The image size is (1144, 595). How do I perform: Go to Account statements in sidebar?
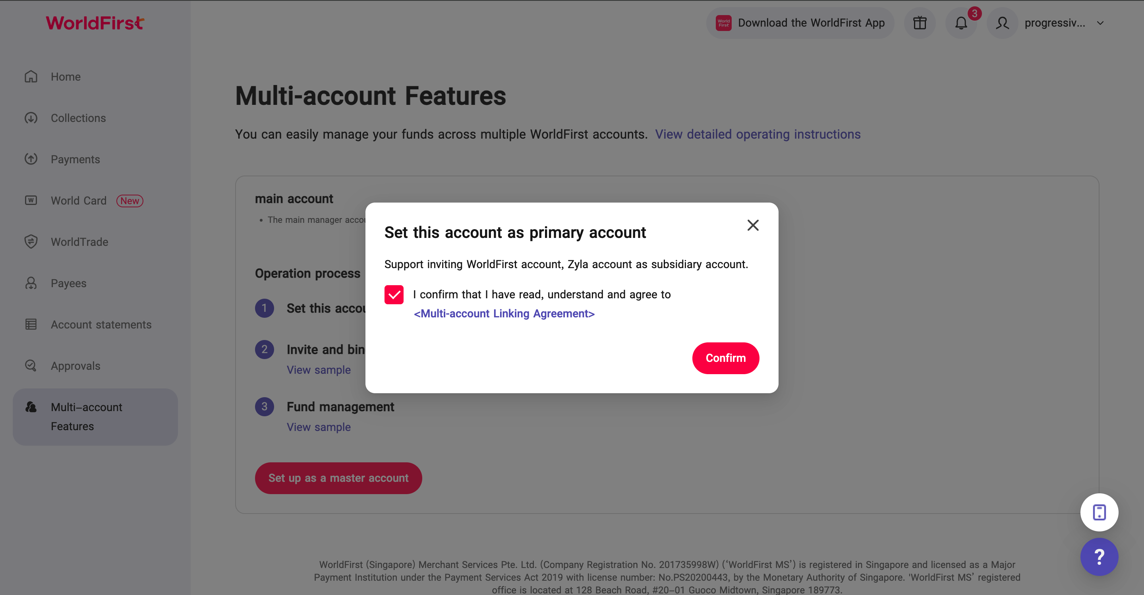(x=101, y=325)
